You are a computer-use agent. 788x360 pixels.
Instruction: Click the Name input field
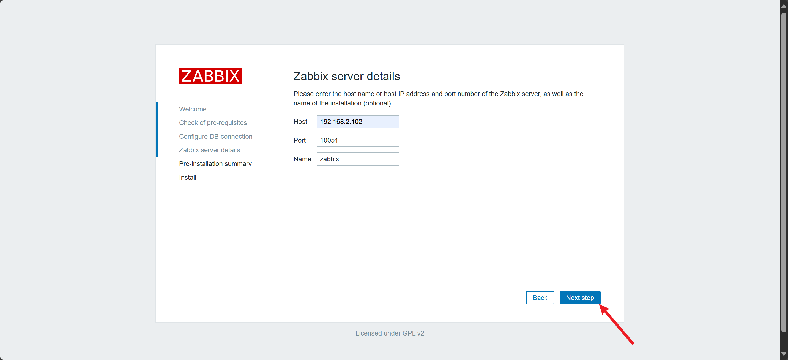(357, 159)
